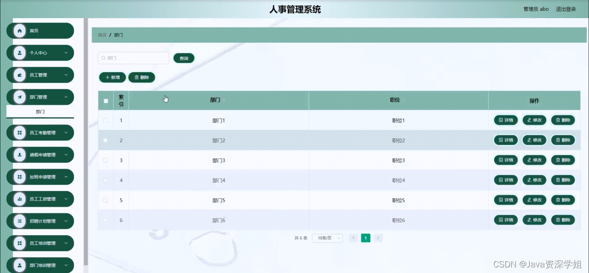Check the checkbox for row 1
Screen dimensions: 589x273
pyautogui.click(x=106, y=120)
